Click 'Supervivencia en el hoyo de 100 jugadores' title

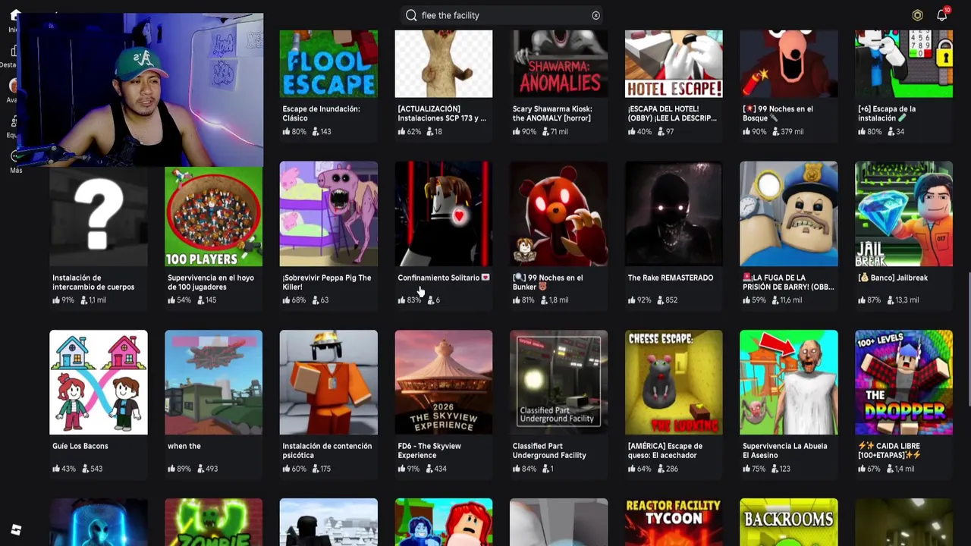pyautogui.click(x=211, y=282)
